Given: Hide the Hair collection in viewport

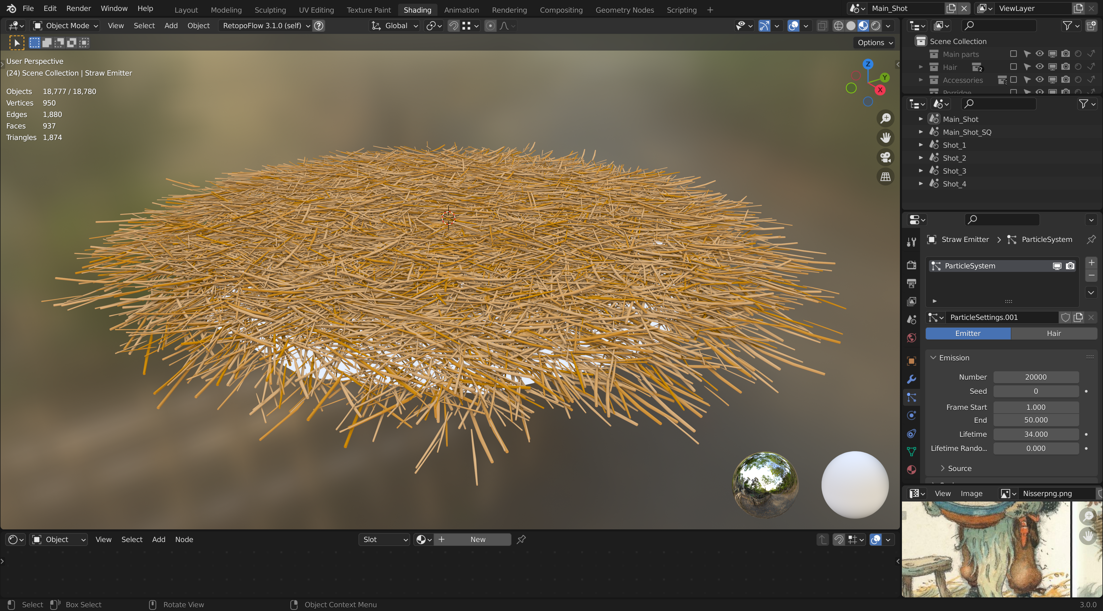Looking at the screenshot, I should (1039, 67).
